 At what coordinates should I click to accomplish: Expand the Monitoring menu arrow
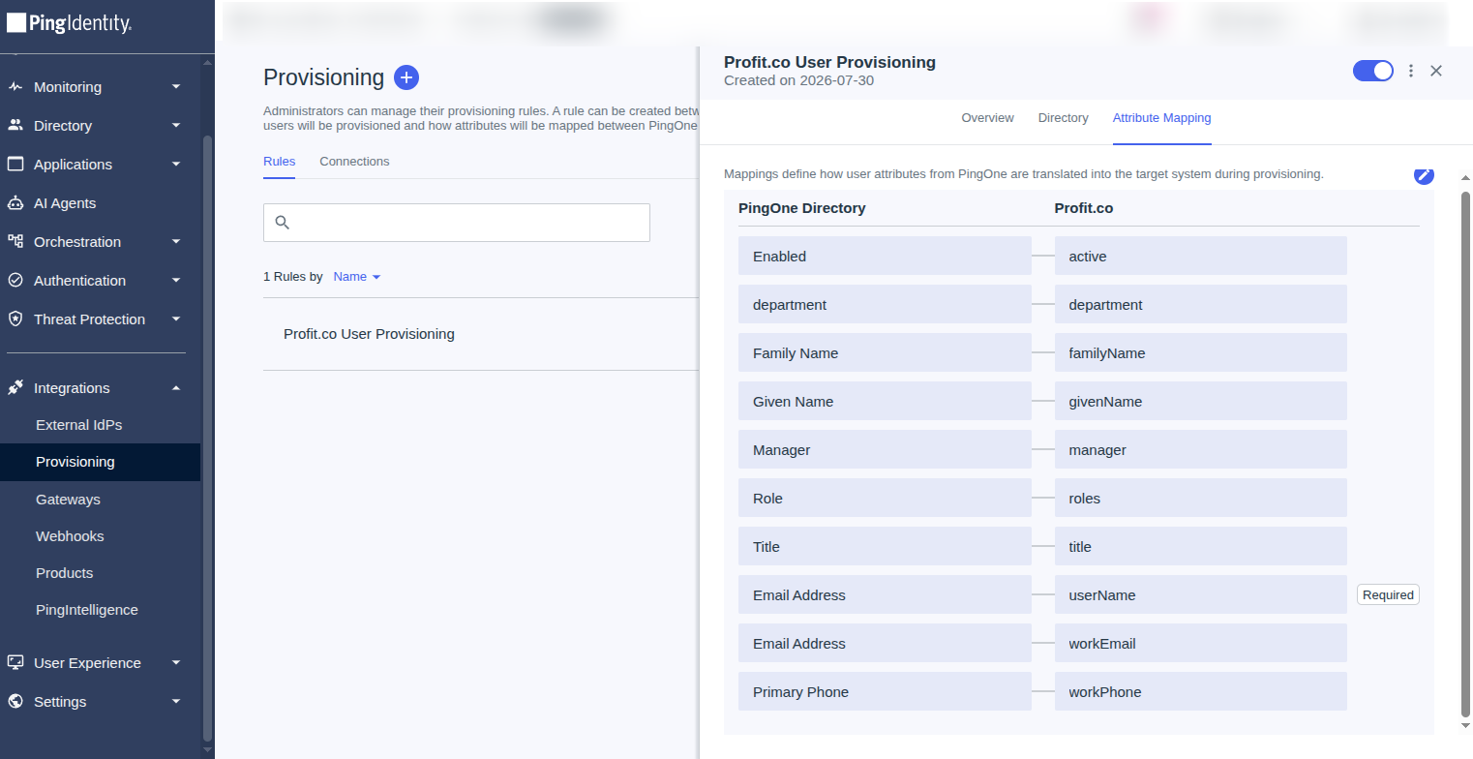point(176,87)
